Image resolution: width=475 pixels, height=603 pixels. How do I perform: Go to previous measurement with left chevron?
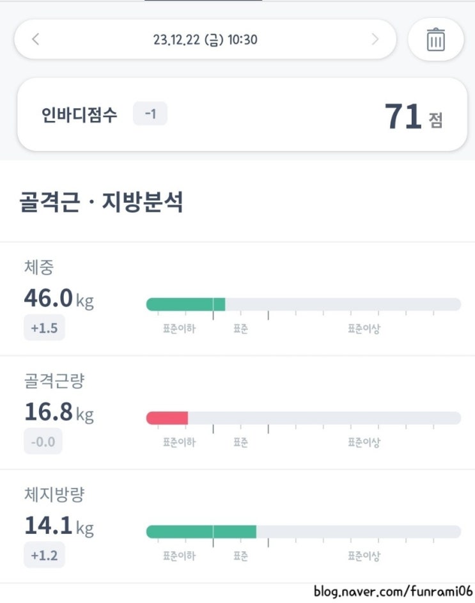pyautogui.click(x=36, y=39)
